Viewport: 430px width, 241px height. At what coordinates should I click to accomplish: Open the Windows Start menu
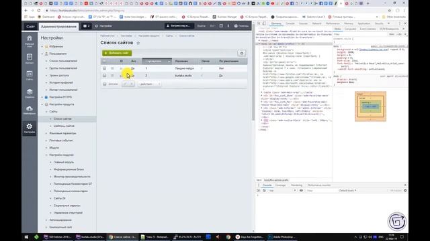(x=26, y=237)
